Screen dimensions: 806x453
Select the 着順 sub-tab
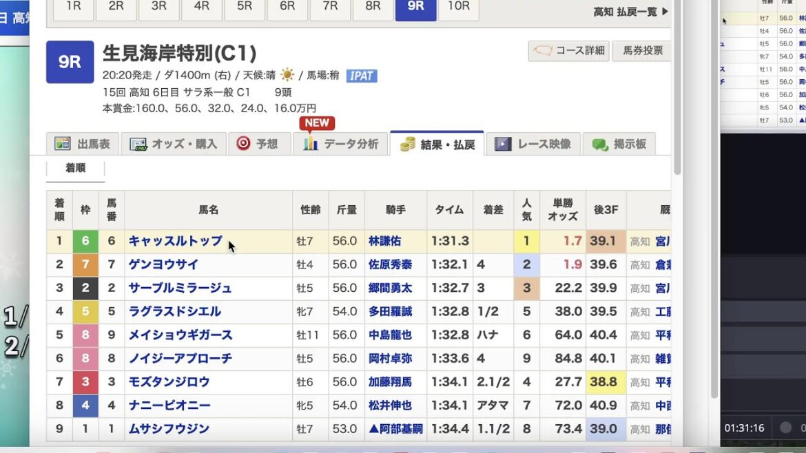pyautogui.click(x=75, y=167)
